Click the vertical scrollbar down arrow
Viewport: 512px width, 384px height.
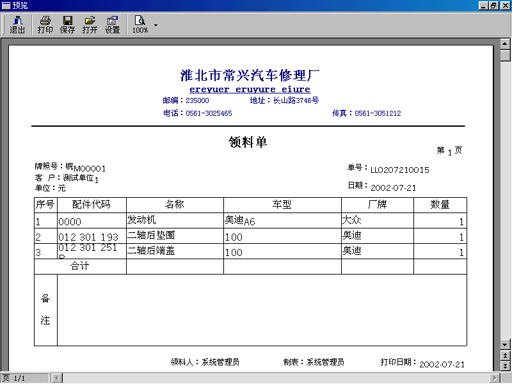click(505, 344)
